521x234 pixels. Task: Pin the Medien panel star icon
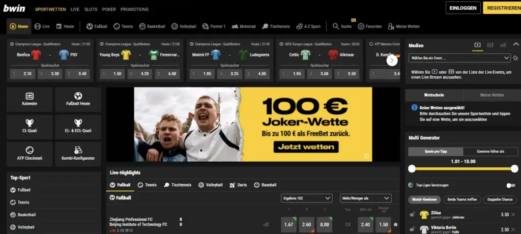(515, 58)
